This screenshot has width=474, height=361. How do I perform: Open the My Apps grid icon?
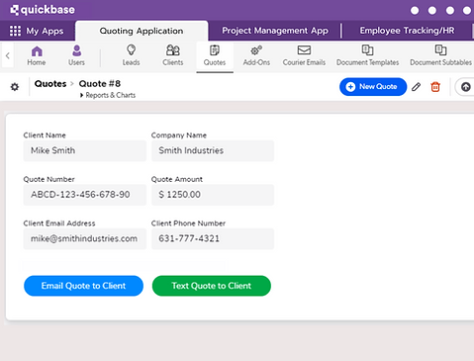pos(15,31)
